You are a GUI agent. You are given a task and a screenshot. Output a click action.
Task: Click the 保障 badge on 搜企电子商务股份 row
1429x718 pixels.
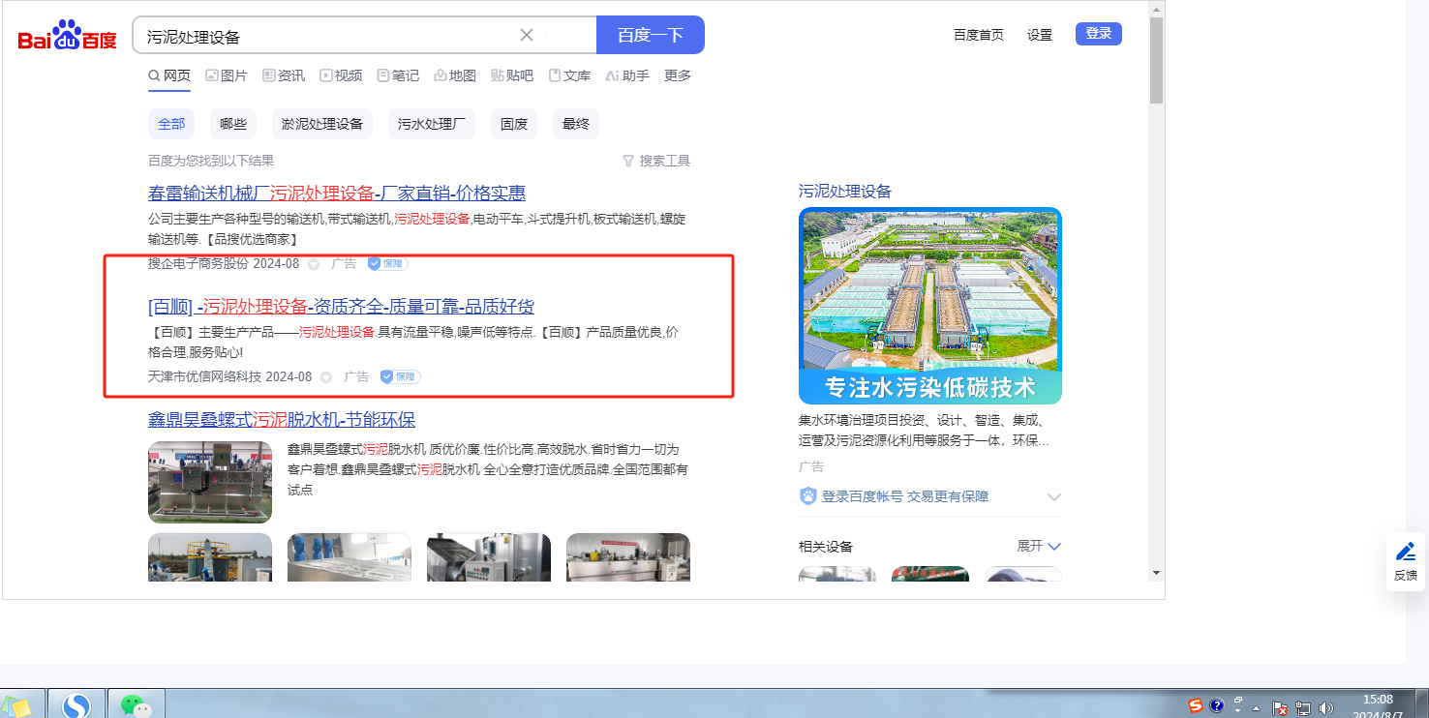coord(387,263)
